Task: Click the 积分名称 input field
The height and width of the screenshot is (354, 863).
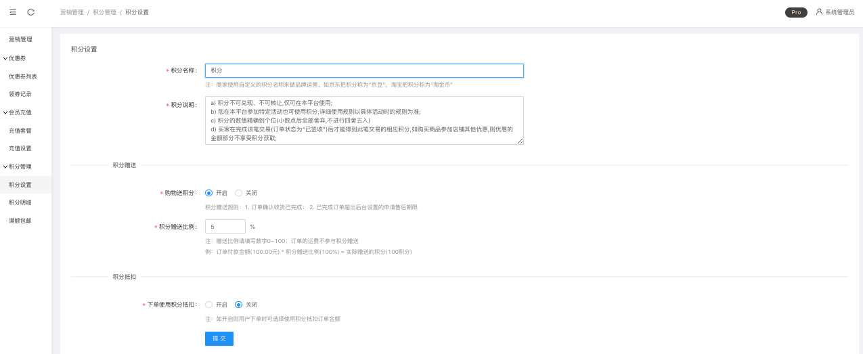Action: 364,70
